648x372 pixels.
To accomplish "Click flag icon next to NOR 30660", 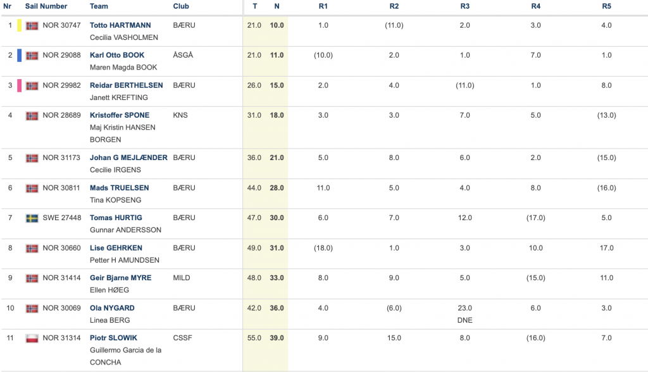I will [x=32, y=249].
